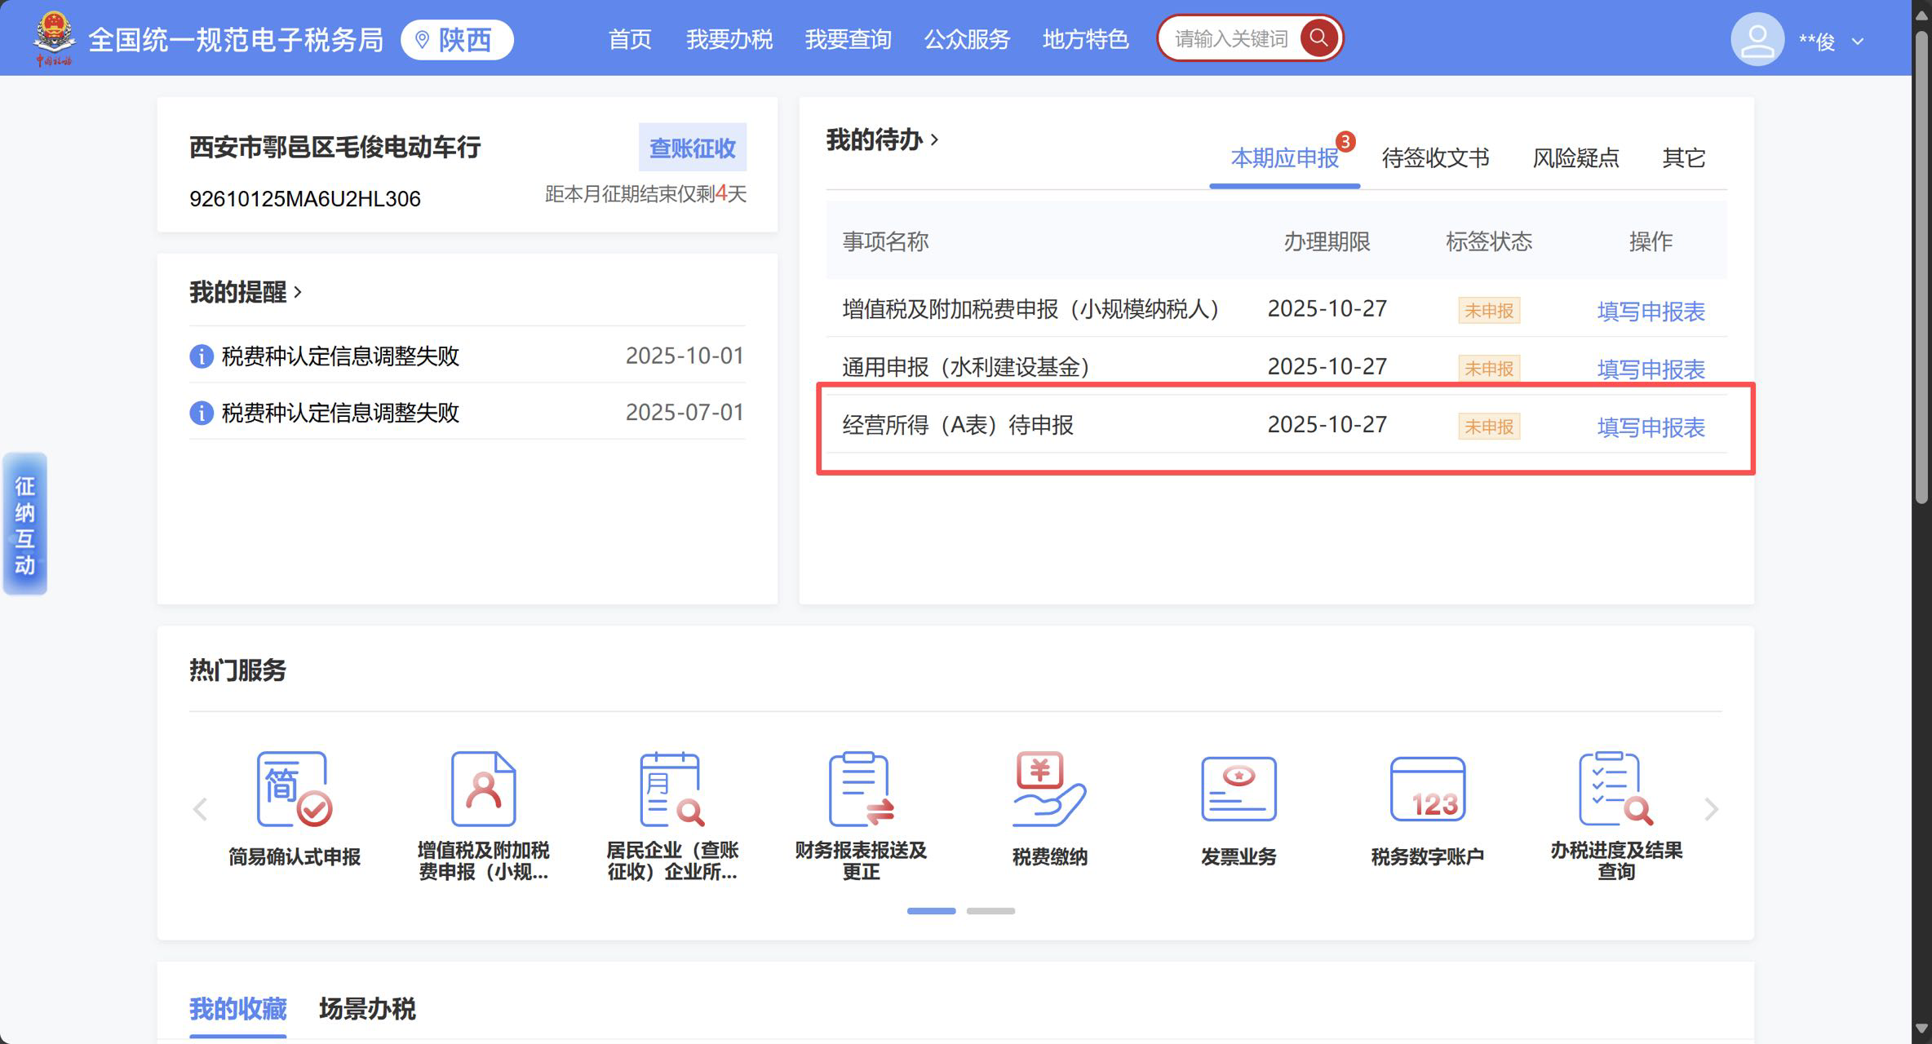Click the 税费缴纳 payment icon
The width and height of the screenshot is (1932, 1044).
(1049, 790)
